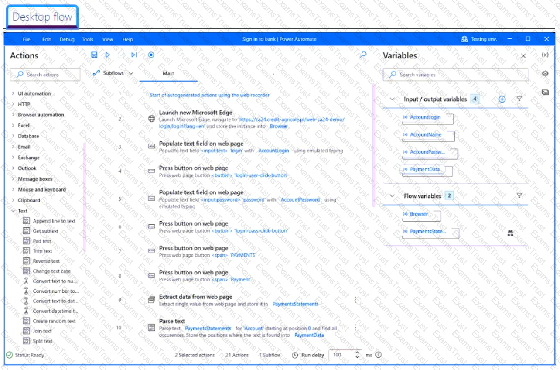Image resolution: width=560 pixels, height=370 pixels.
Task: Filter input/output variables funnel icon
Action: 519,99
